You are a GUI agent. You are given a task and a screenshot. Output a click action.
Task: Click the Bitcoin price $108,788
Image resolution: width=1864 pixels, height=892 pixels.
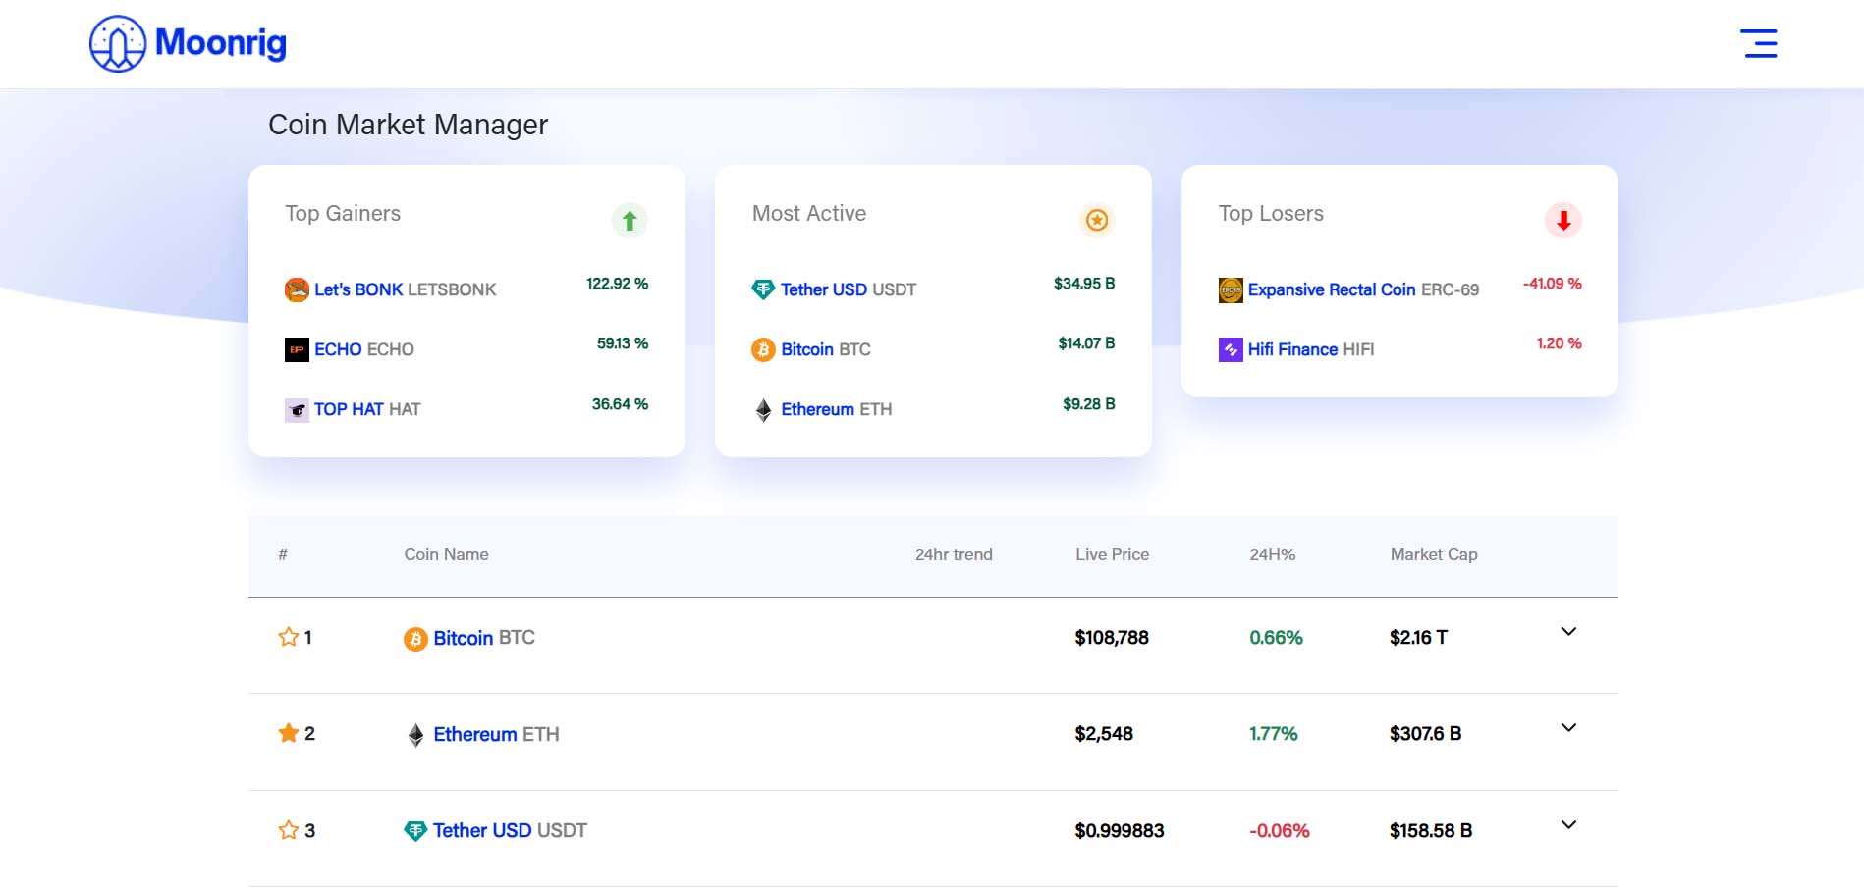click(x=1112, y=638)
